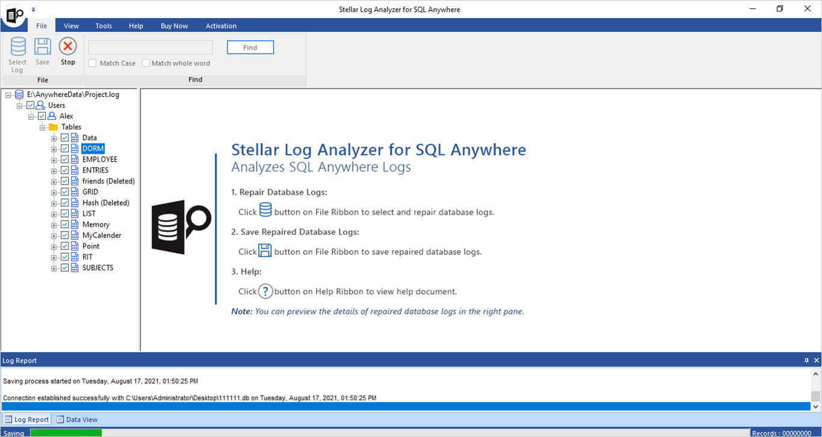The height and width of the screenshot is (437, 822).
Task: Click the Log Report scrollbar down arrow
Action: pos(815,406)
